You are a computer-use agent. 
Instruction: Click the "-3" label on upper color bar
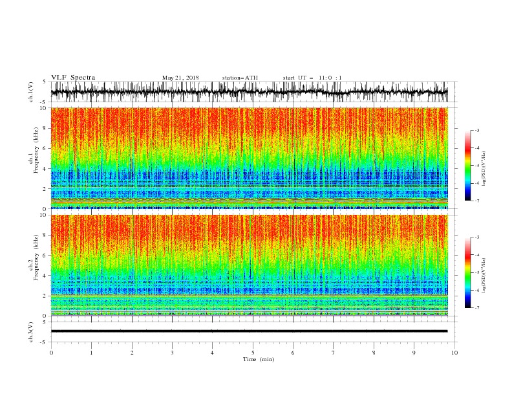476,130
